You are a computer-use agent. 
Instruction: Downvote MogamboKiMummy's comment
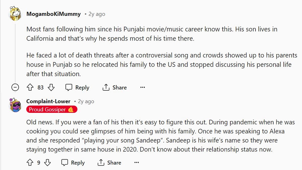pos(51,87)
